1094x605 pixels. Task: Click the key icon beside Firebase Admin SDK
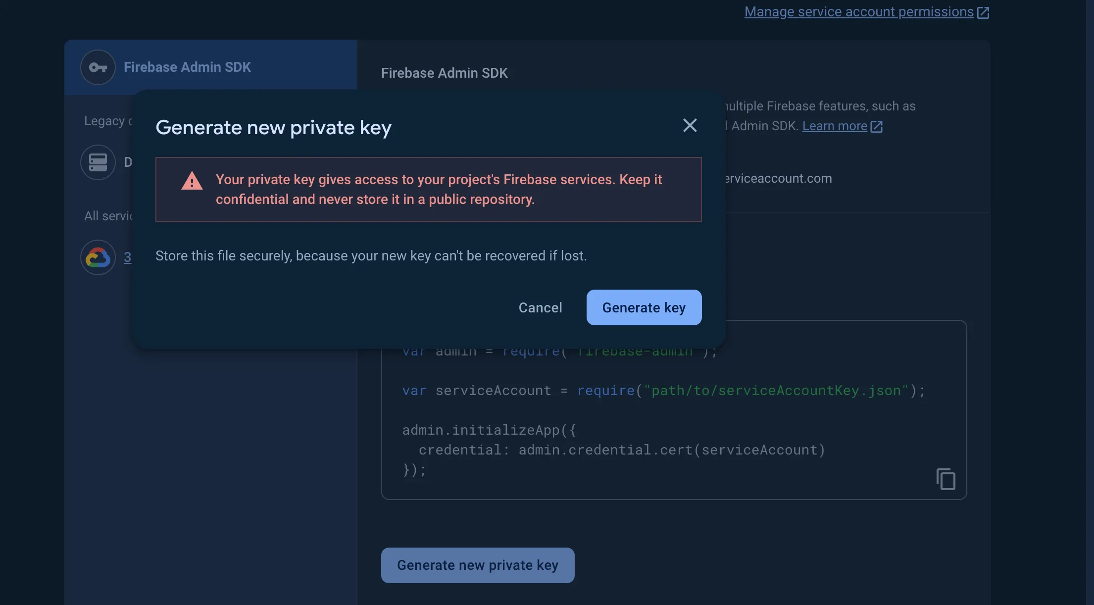click(98, 67)
